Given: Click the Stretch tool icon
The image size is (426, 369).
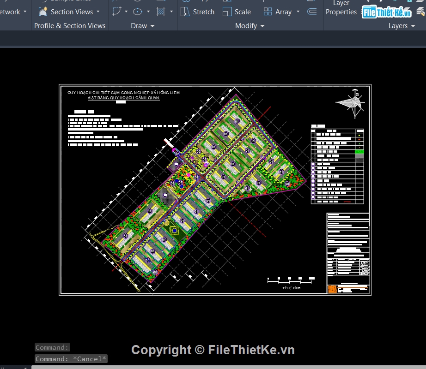Looking at the screenshot, I should point(185,12).
